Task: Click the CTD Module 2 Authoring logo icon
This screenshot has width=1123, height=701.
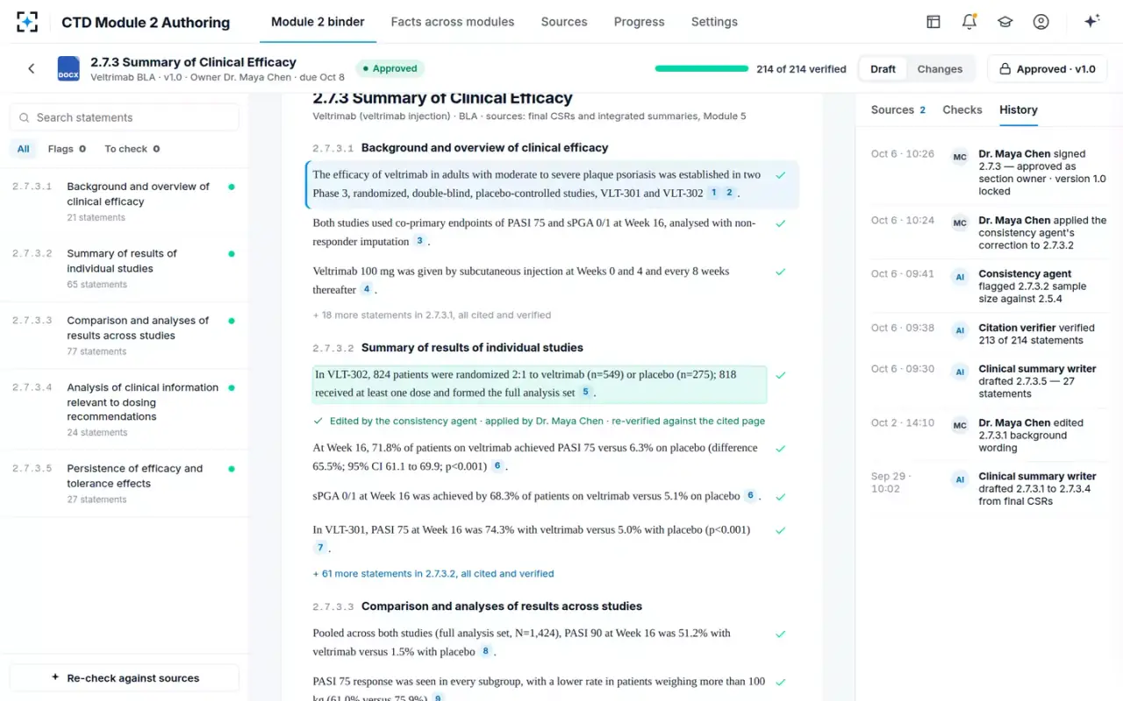Action: (x=27, y=22)
